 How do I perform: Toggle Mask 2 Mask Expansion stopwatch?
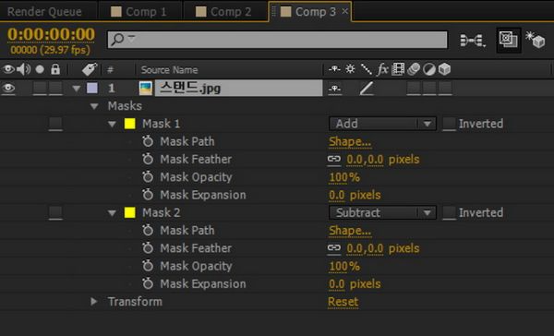pyautogui.click(x=148, y=283)
